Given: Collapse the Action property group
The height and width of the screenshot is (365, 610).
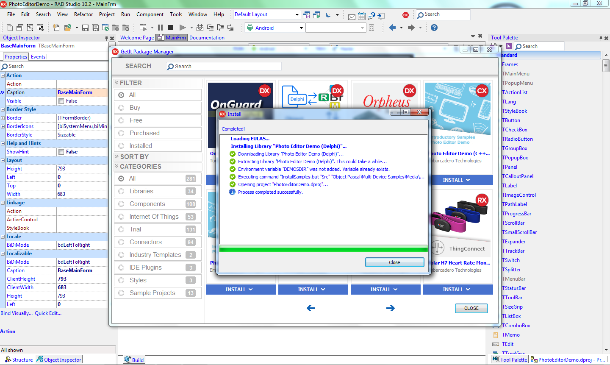Looking at the screenshot, I should 3,75.
